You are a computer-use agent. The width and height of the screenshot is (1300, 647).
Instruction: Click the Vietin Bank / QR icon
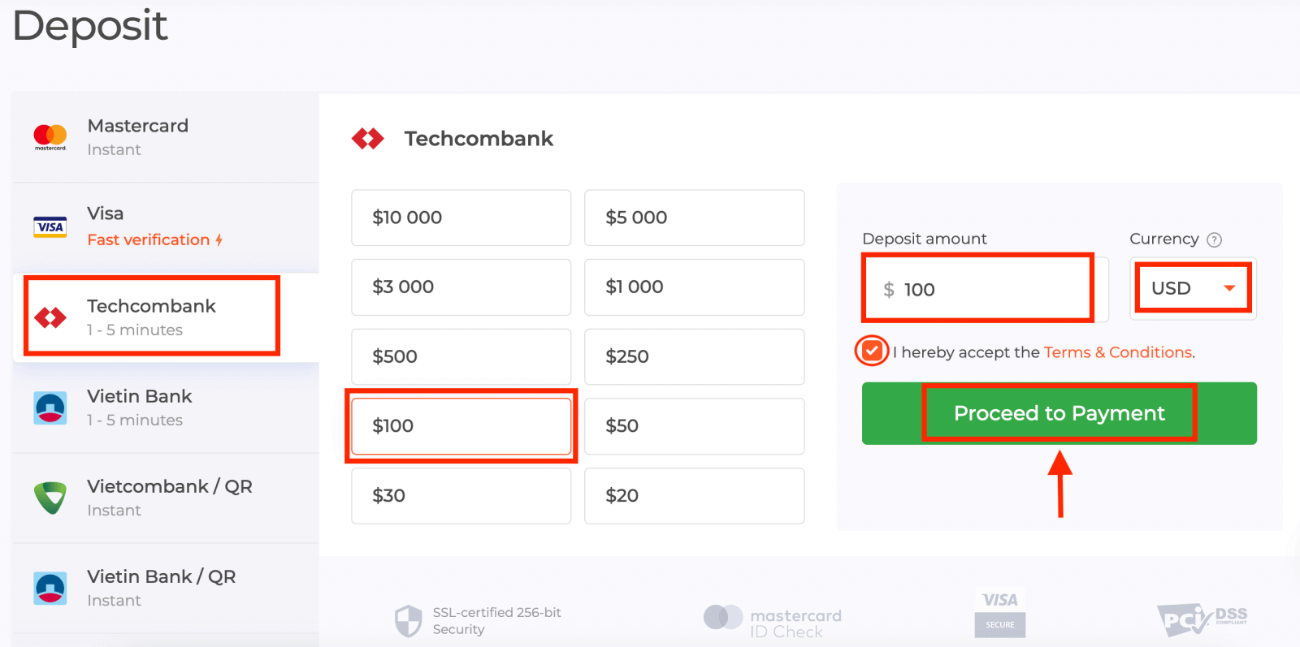click(50, 588)
